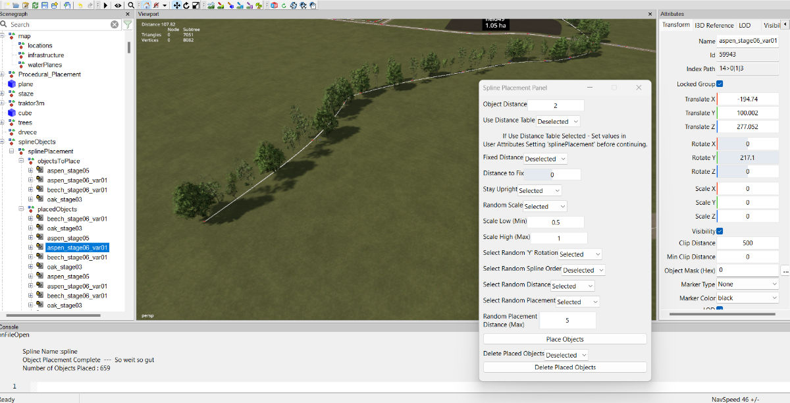The width and height of the screenshot is (790, 403).
Task: Click the Delete Placed Objects button
Action: (565, 367)
